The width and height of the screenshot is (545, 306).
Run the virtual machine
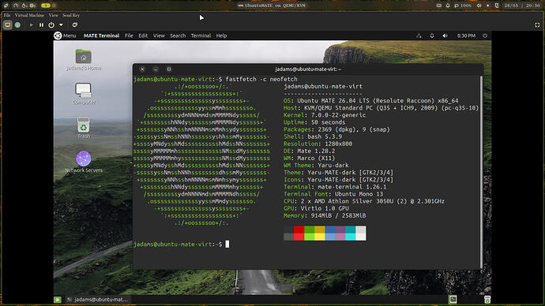(x=32, y=25)
